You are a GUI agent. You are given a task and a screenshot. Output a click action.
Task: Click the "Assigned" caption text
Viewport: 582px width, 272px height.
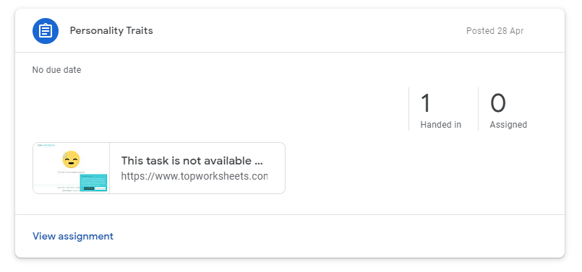click(x=508, y=125)
